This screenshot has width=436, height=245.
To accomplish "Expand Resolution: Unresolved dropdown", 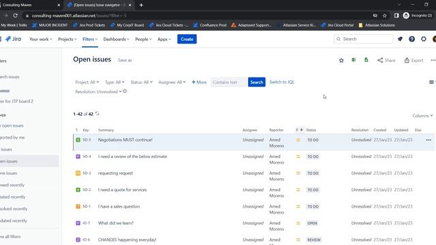I will [x=98, y=92].
